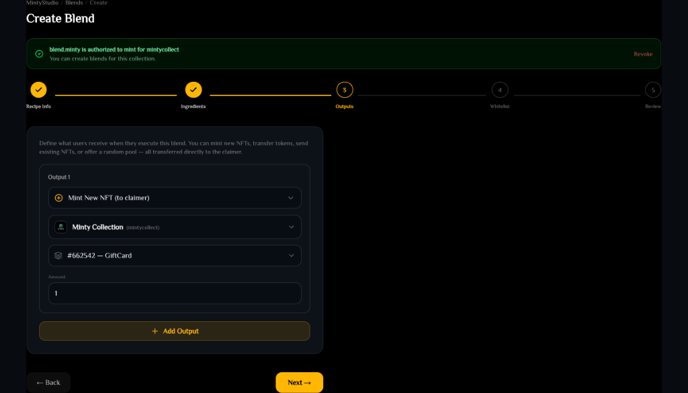Viewport: 688px width, 393px height.
Task: Click the green authorization checkmark icon
Action: pyautogui.click(x=39, y=54)
